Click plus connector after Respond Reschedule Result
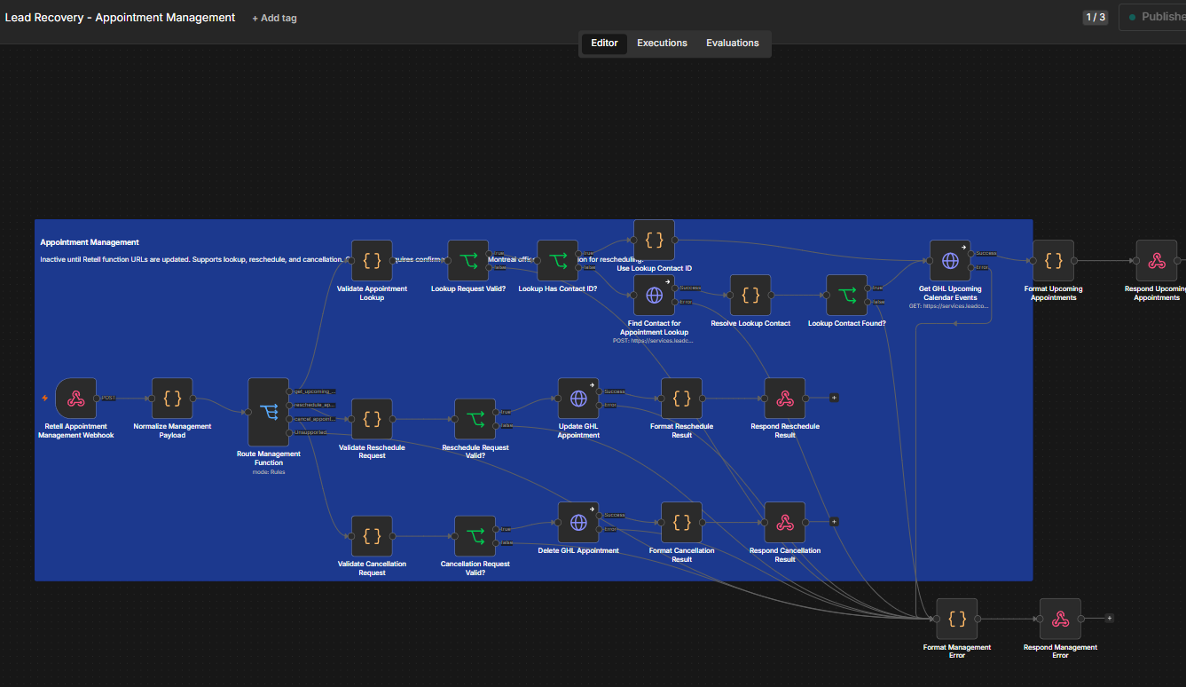 [834, 398]
